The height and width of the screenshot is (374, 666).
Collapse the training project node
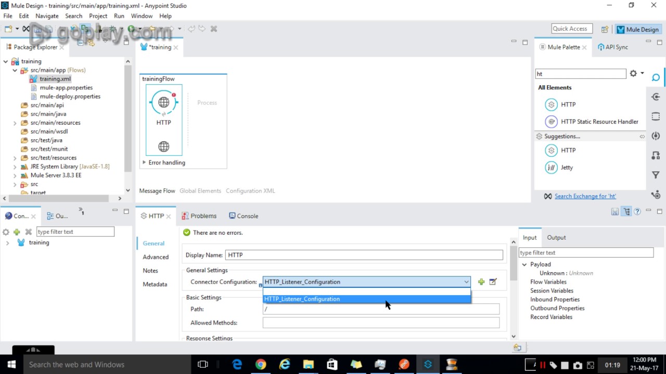coord(6,61)
